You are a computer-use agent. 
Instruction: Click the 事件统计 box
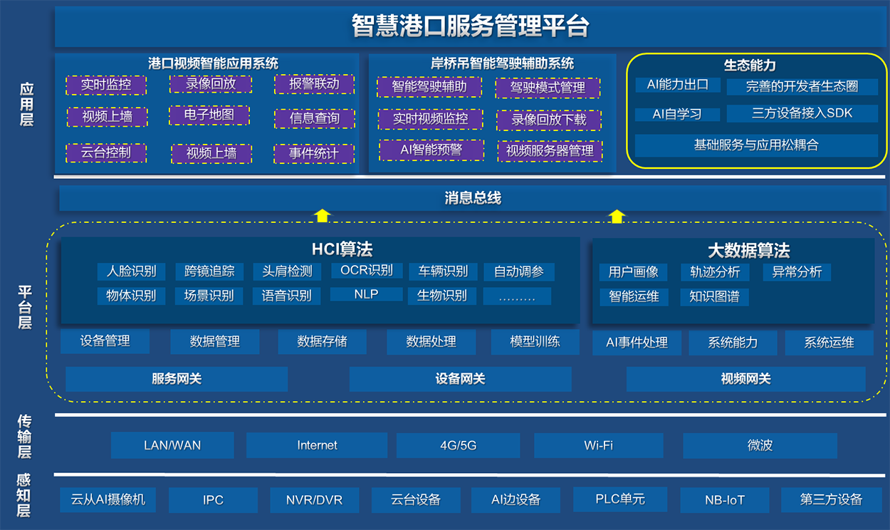coord(314,153)
